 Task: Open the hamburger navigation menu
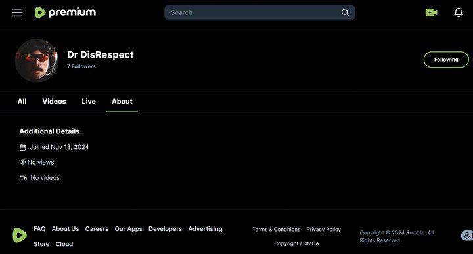[18, 12]
